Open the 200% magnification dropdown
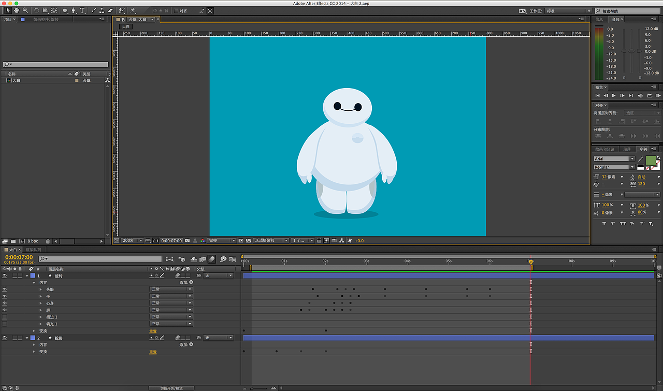This screenshot has height=391, width=663. pyautogui.click(x=132, y=241)
